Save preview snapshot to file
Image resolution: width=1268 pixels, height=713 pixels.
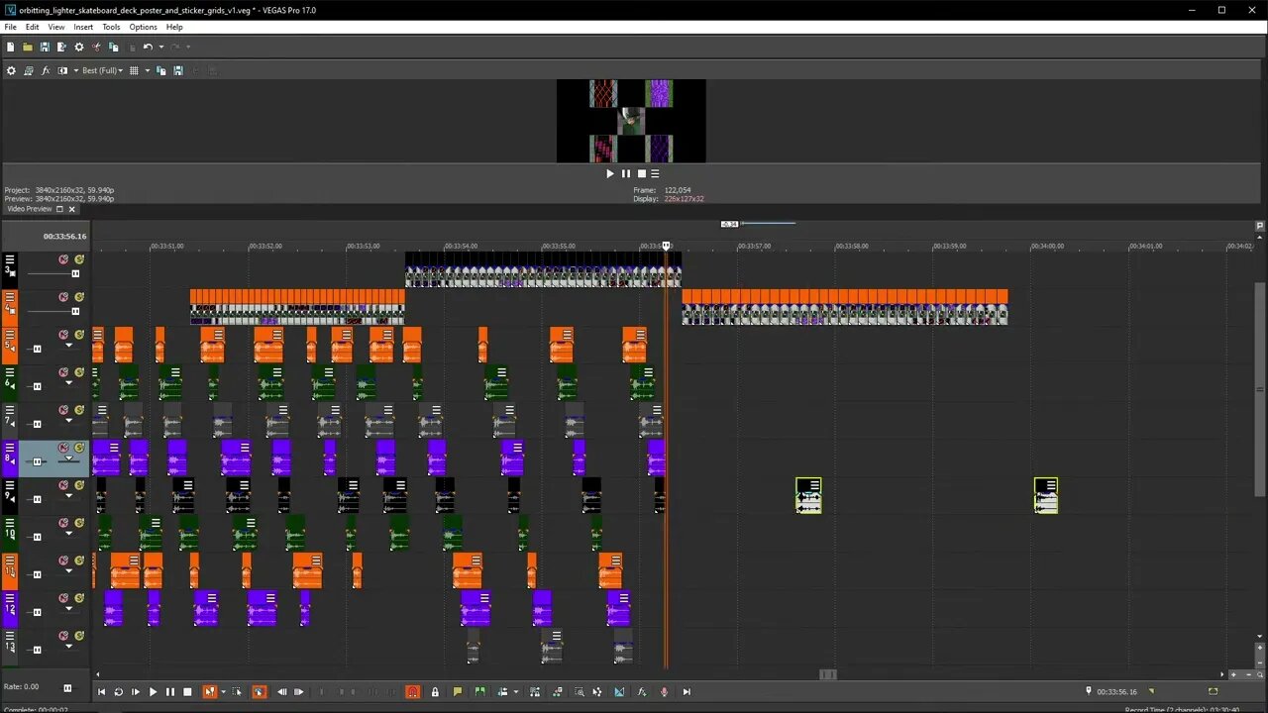178,70
